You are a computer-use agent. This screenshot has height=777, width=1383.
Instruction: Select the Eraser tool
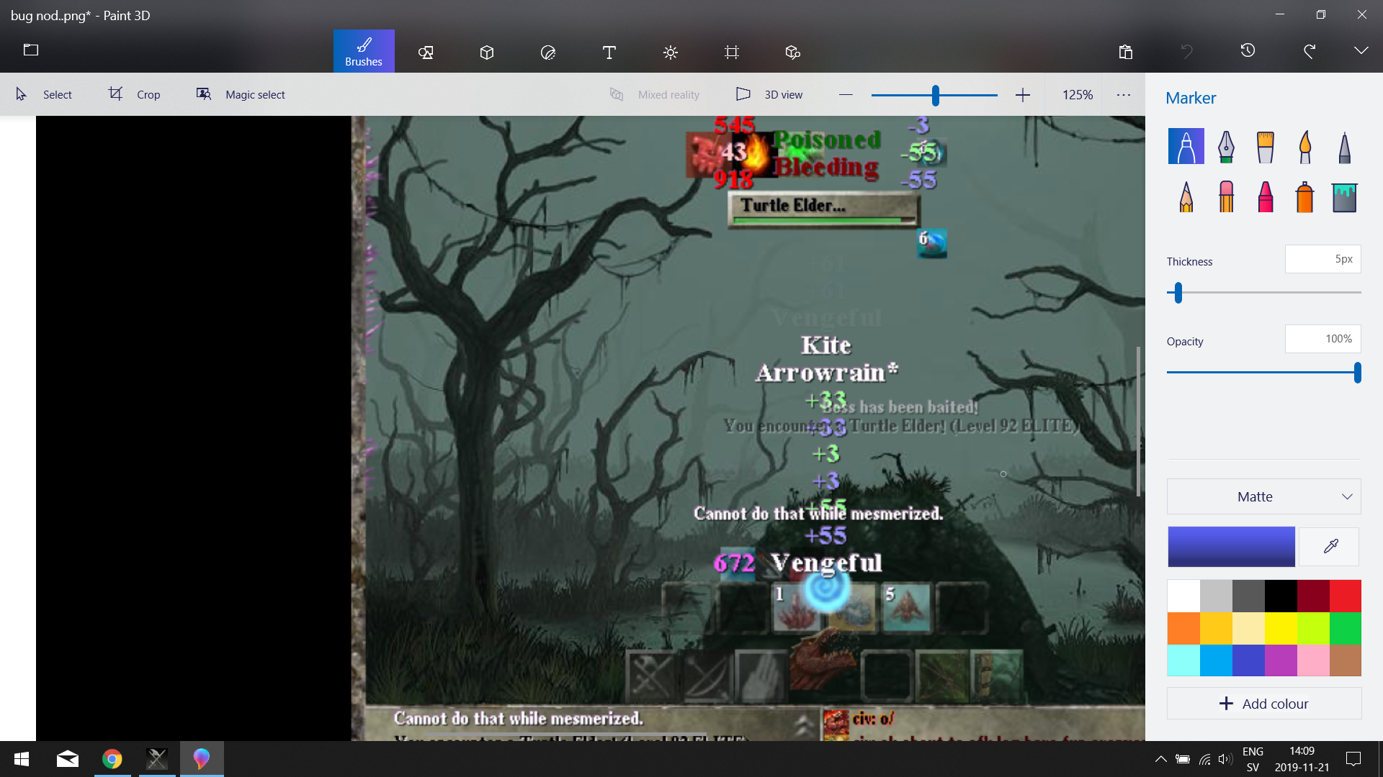(x=1226, y=196)
